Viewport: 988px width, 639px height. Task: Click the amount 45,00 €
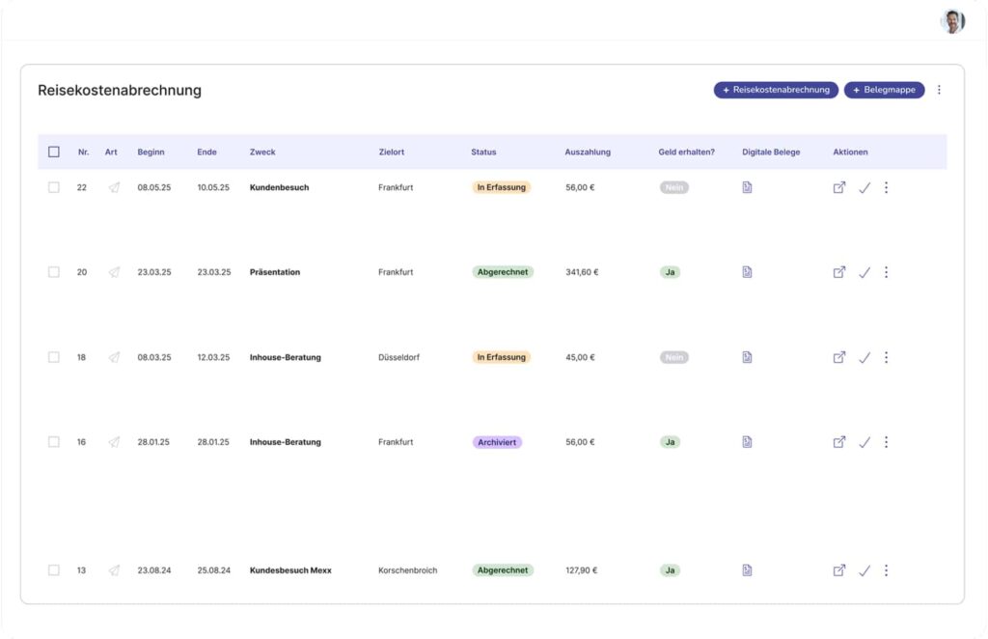(x=580, y=357)
